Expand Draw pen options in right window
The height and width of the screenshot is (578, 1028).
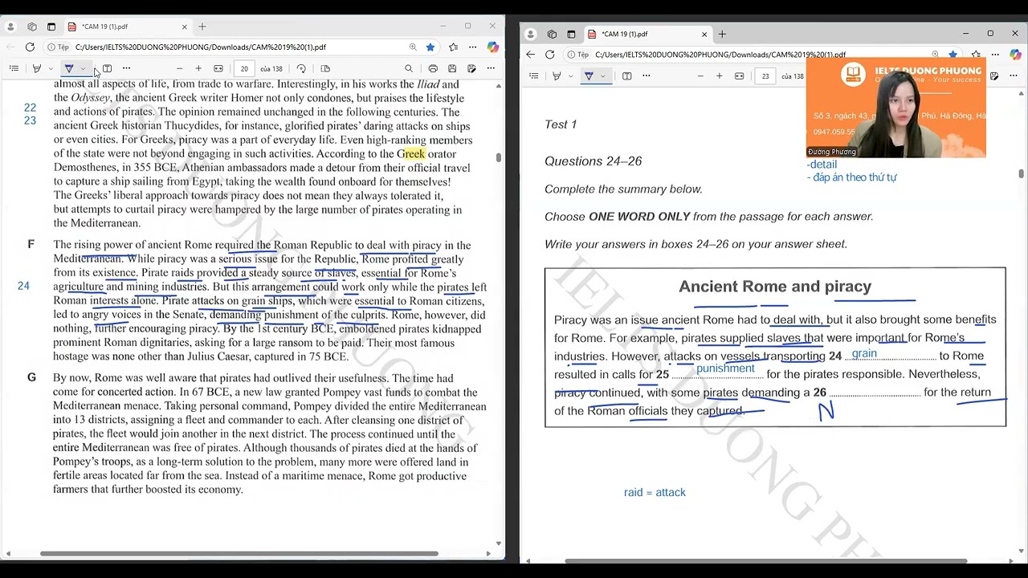pos(603,76)
